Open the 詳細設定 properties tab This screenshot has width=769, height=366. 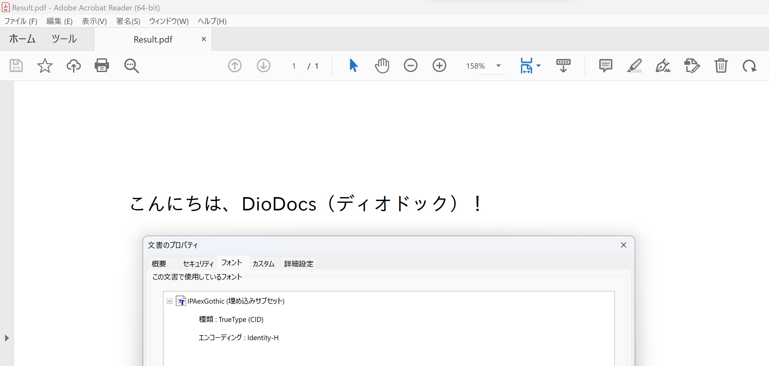(x=299, y=263)
